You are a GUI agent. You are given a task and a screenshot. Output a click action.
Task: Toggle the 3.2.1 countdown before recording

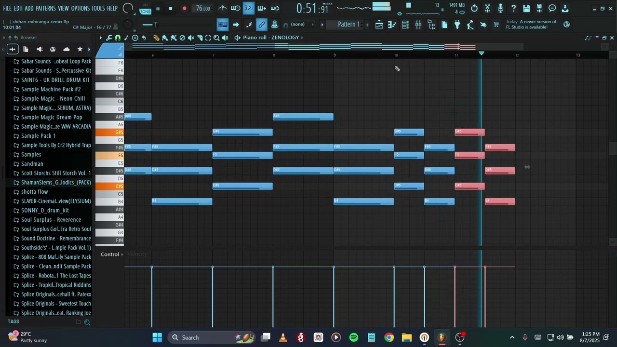tap(248, 8)
